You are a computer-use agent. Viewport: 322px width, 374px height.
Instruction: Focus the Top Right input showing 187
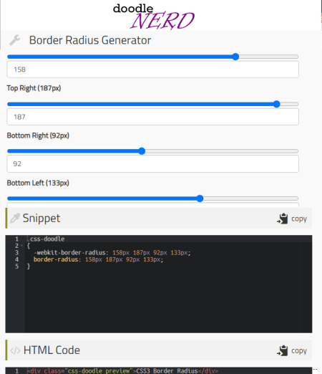click(x=152, y=117)
